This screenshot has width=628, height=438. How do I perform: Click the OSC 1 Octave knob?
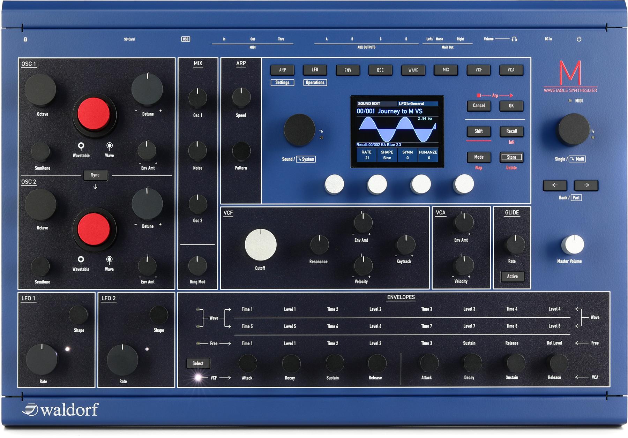[x=40, y=90]
